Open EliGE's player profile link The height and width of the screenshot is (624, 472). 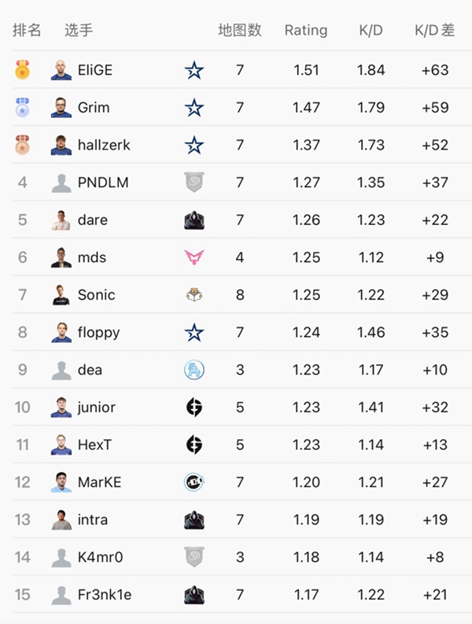point(95,70)
